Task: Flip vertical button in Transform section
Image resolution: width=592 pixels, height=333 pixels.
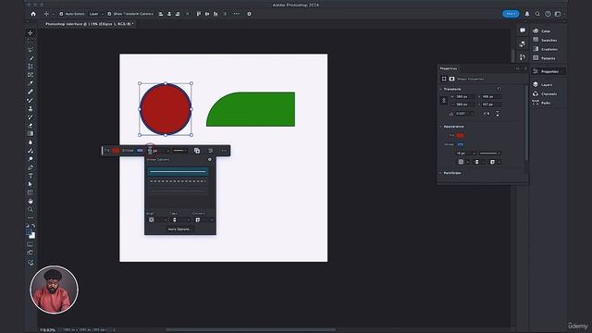Action: click(x=498, y=114)
